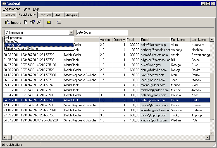
Task: Click the jeep@mason.com email cell
Action: click(x=155, y=80)
